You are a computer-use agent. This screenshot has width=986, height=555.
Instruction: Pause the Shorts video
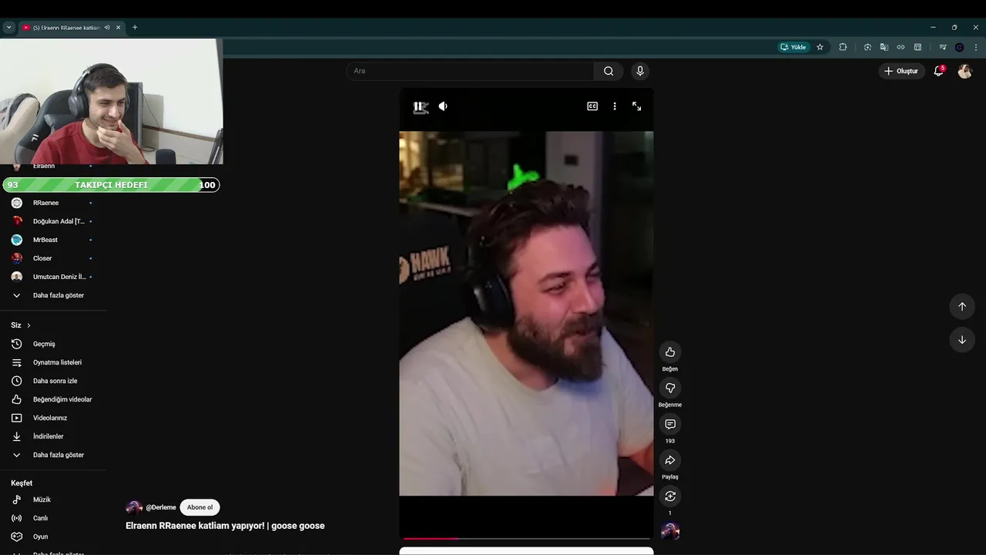420,106
